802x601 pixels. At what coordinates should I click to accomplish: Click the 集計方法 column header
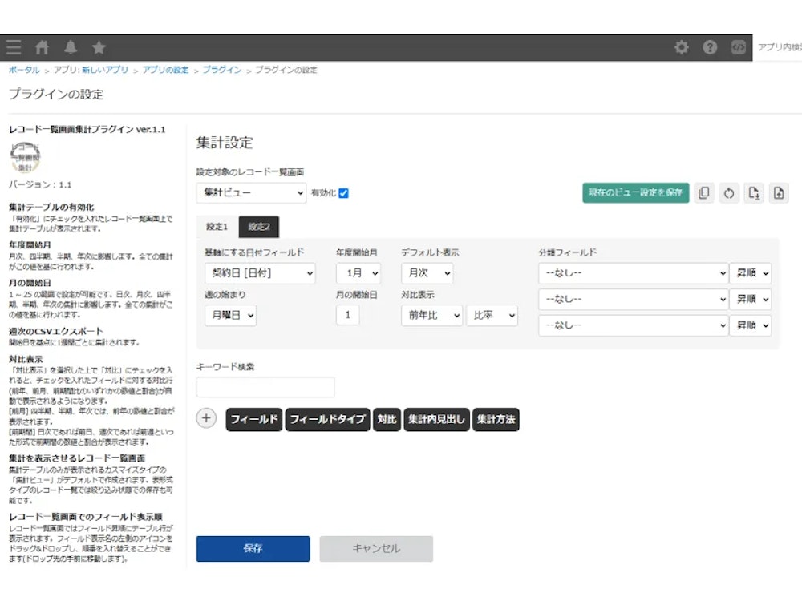pyautogui.click(x=496, y=420)
